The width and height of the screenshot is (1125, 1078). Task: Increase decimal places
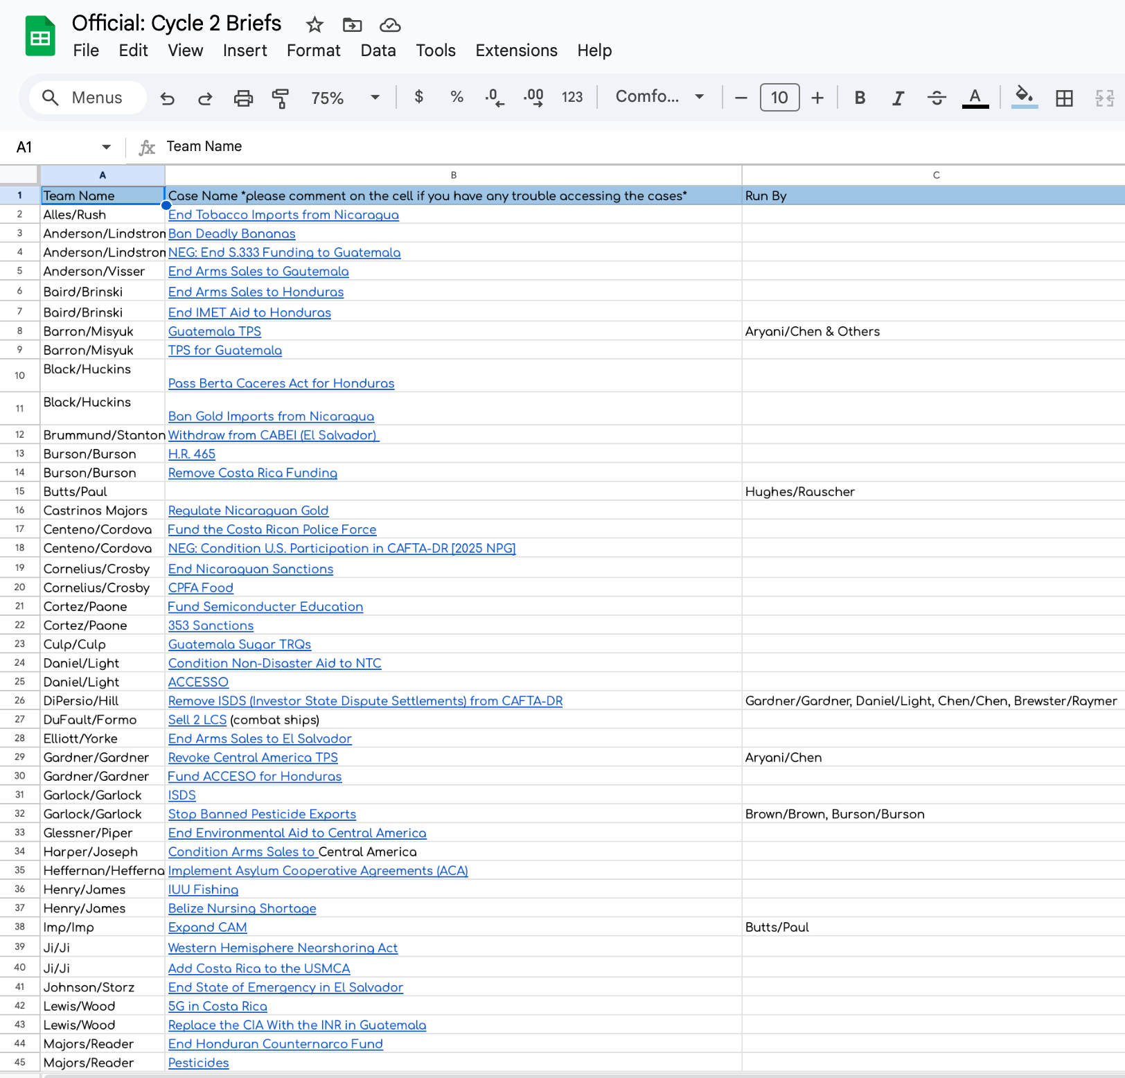pos(533,97)
